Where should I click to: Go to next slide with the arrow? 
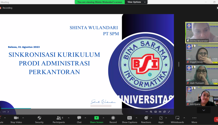click(x=8, y=112)
